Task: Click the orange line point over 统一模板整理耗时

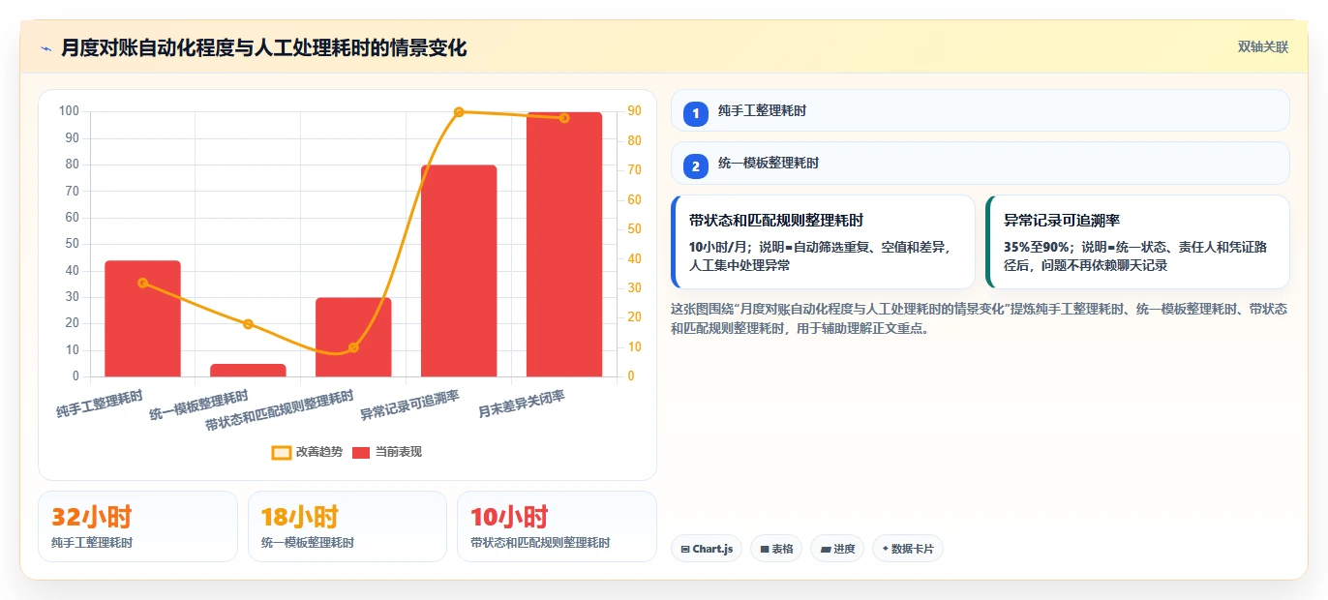Action: [248, 324]
